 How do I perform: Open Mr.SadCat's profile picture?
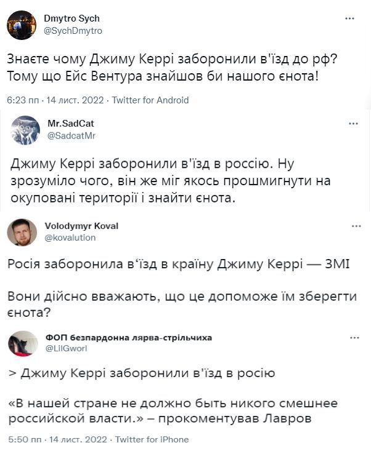[x=25, y=130]
